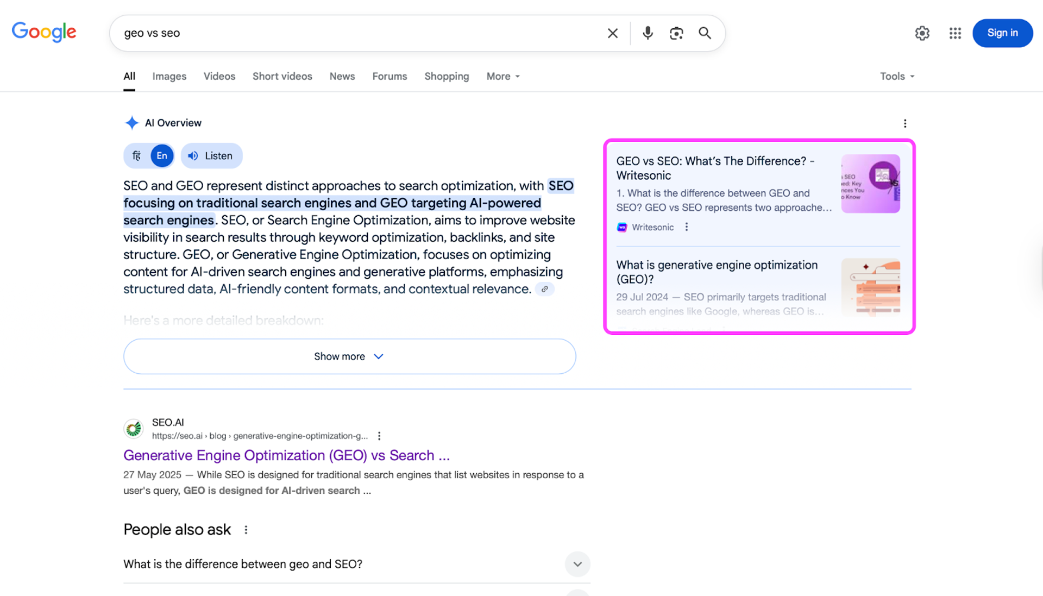Open 'Generative Engine Optimization (GEO) vs Search' result
Viewport: 1043px width, 596px height.
coord(286,455)
